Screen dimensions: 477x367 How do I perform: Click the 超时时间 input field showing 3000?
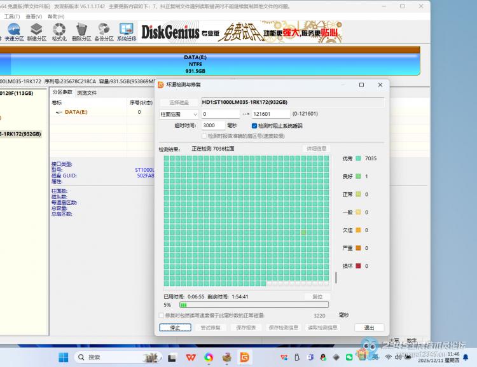(212, 126)
